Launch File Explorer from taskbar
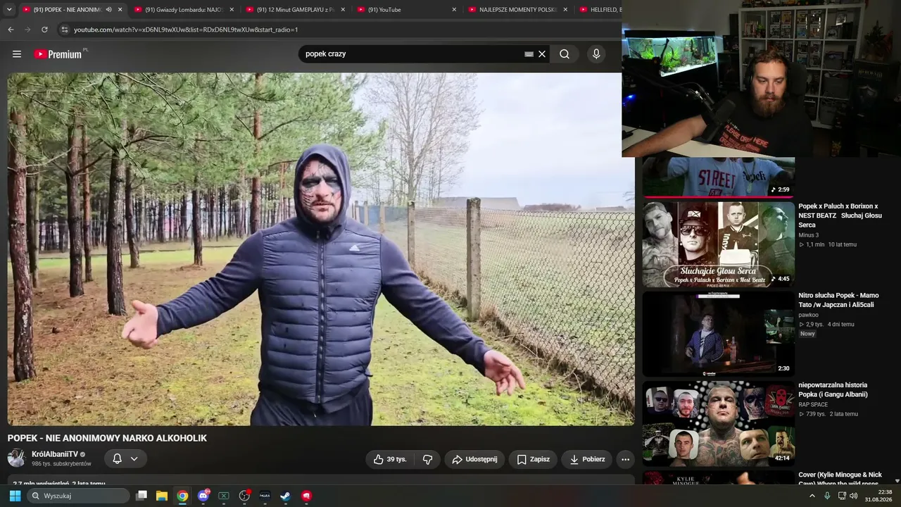The width and height of the screenshot is (901, 507). pyautogui.click(x=162, y=496)
